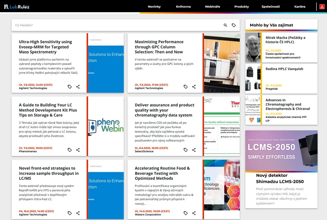The image size is (327, 220).
Task: Open 'Nový detektor Shimadzu LCMS-2050' article
Action: click(x=280, y=178)
